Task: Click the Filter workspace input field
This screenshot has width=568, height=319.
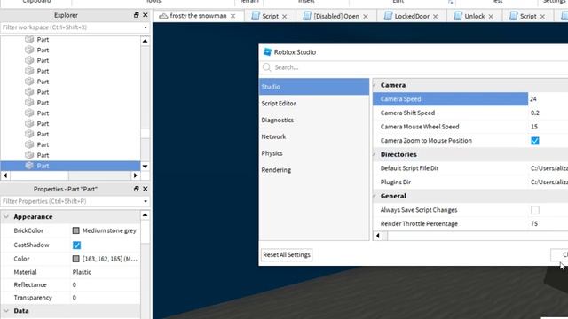Action: pos(72,27)
